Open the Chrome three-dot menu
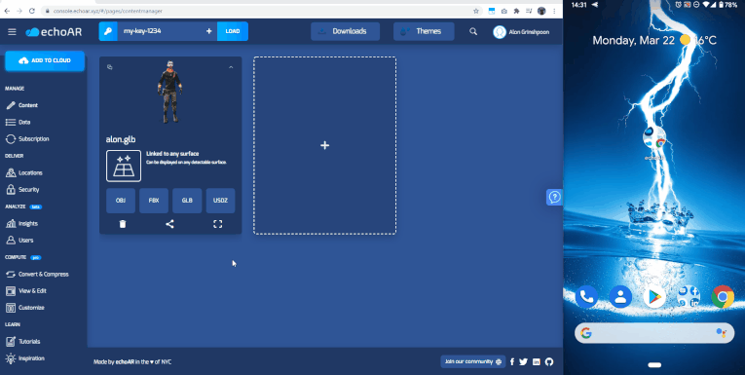The width and height of the screenshot is (745, 375). (x=554, y=11)
